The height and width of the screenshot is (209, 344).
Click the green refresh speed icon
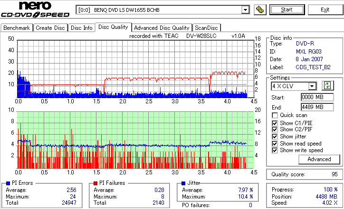pyautogui.click(x=327, y=86)
